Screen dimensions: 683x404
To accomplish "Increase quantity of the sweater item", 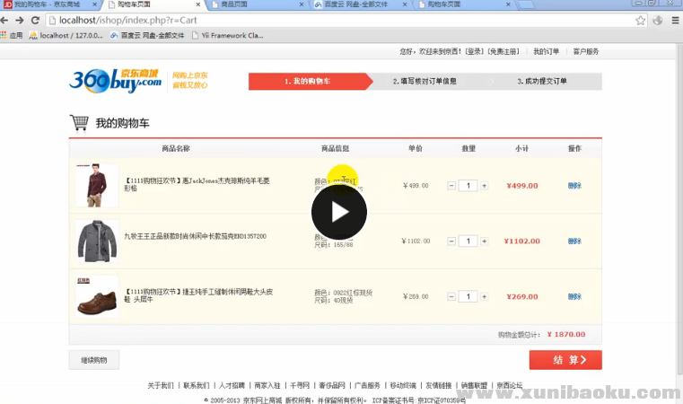I will [485, 186].
